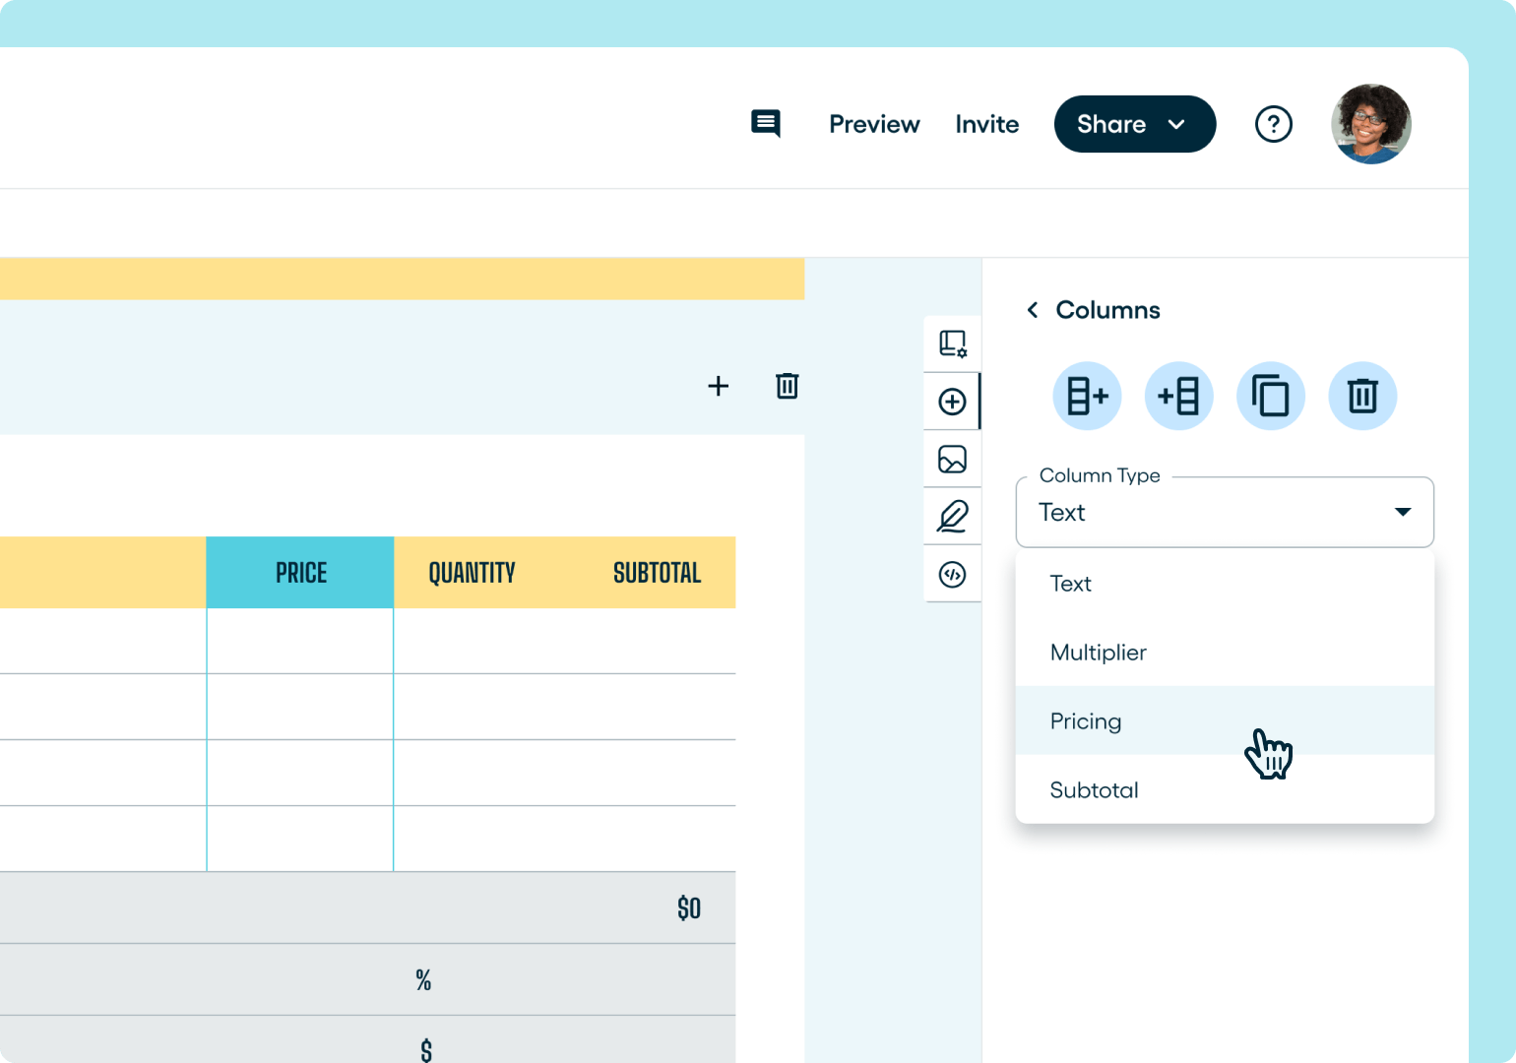Open the comments panel

point(766,123)
